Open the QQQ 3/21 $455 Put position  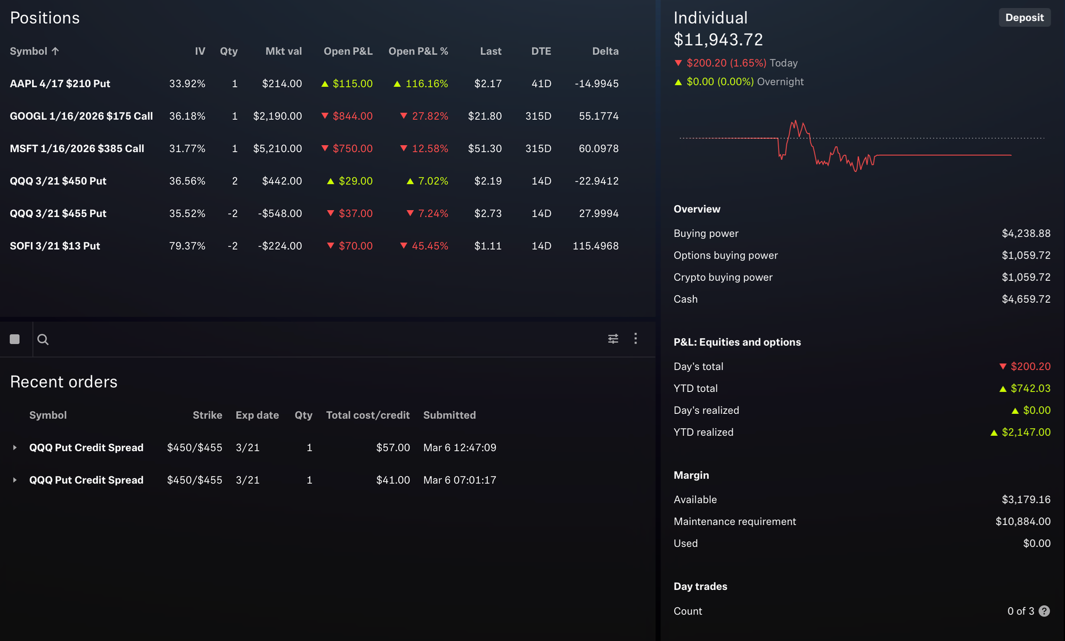coord(58,213)
